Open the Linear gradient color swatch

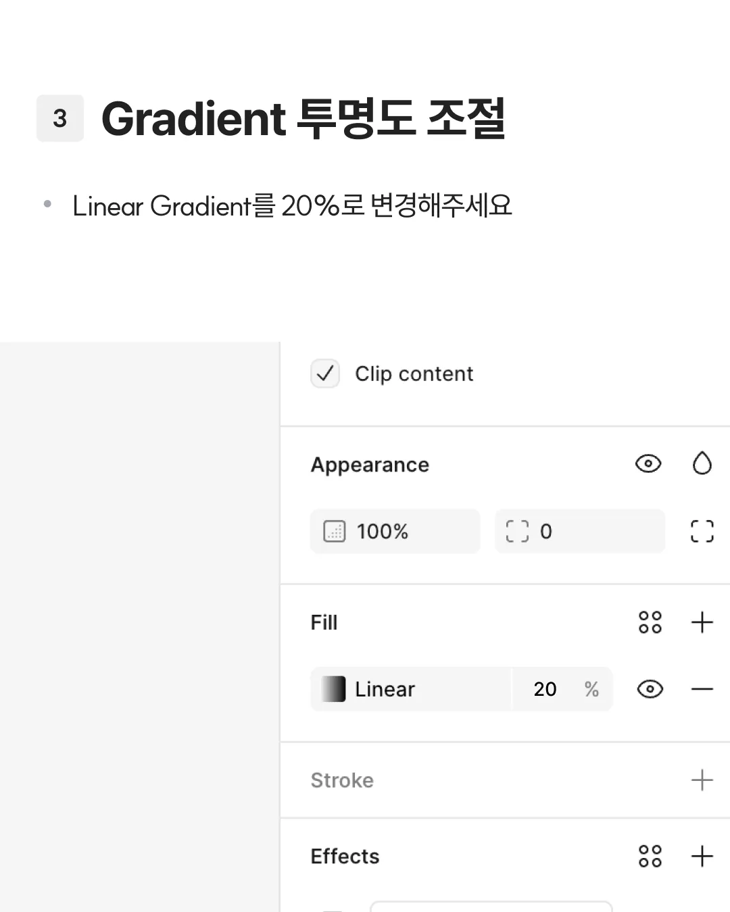point(333,689)
